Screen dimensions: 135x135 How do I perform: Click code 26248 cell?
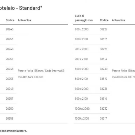point(9,69)
